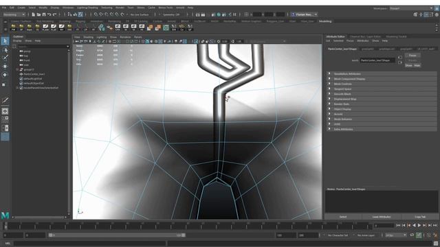Click the Redo arrow icon
440x247 pixels.
(x=55, y=14)
